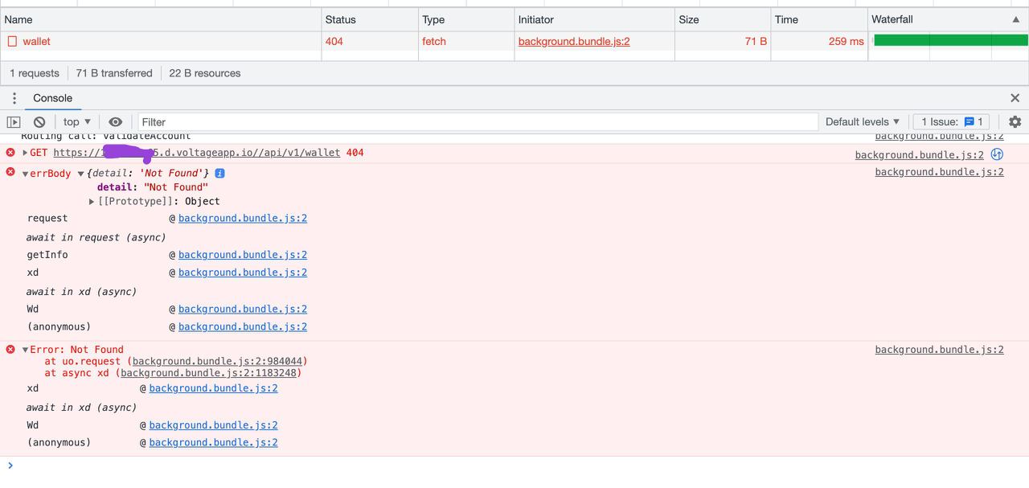Click the blue issue counter speech-bubble icon

click(x=969, y=121)
